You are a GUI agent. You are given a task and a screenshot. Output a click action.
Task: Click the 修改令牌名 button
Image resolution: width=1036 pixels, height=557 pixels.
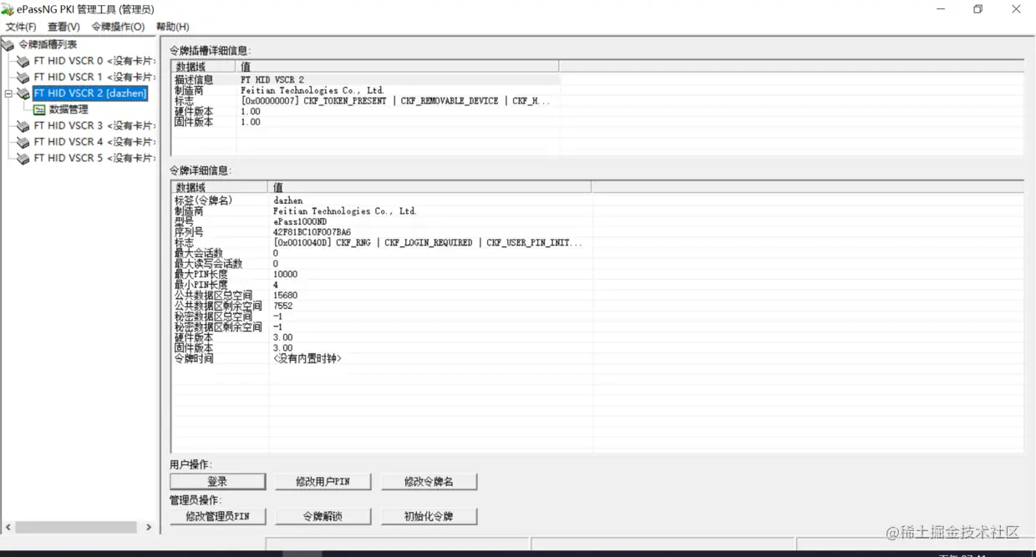[429, 482]
